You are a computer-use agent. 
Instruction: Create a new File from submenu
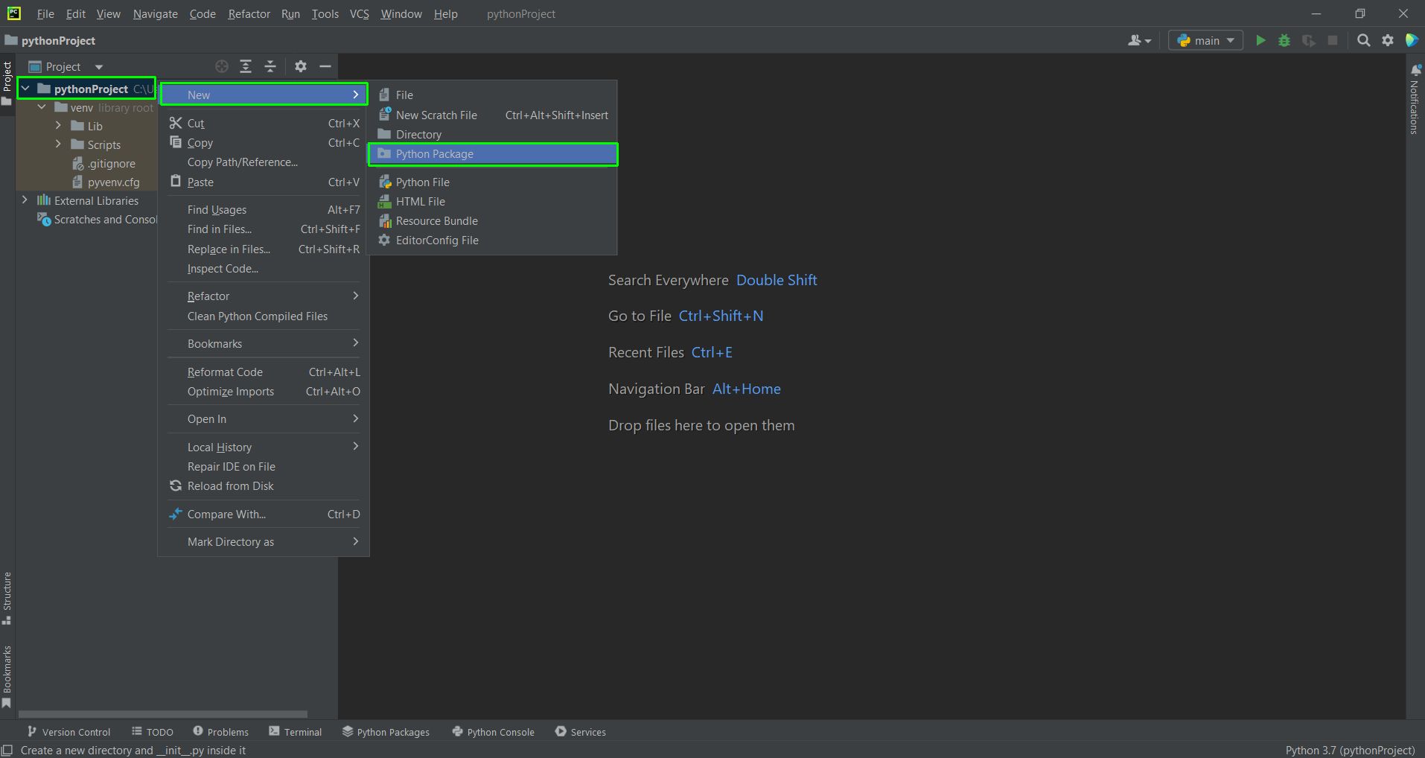[492, 95]
